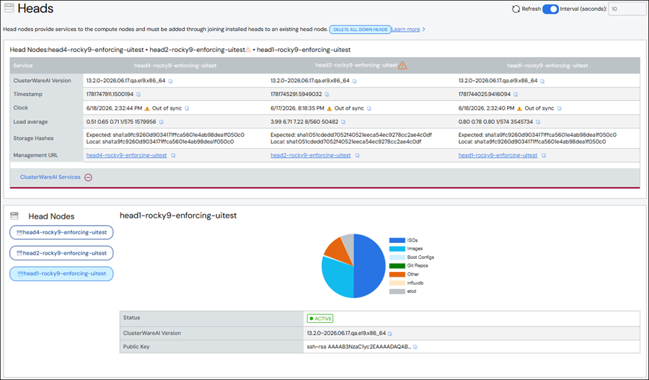Click head4-rocky9-enforcing-uitest column header
Image resolution: width=649 pixels, height=380 pixels.
[175, 66]
